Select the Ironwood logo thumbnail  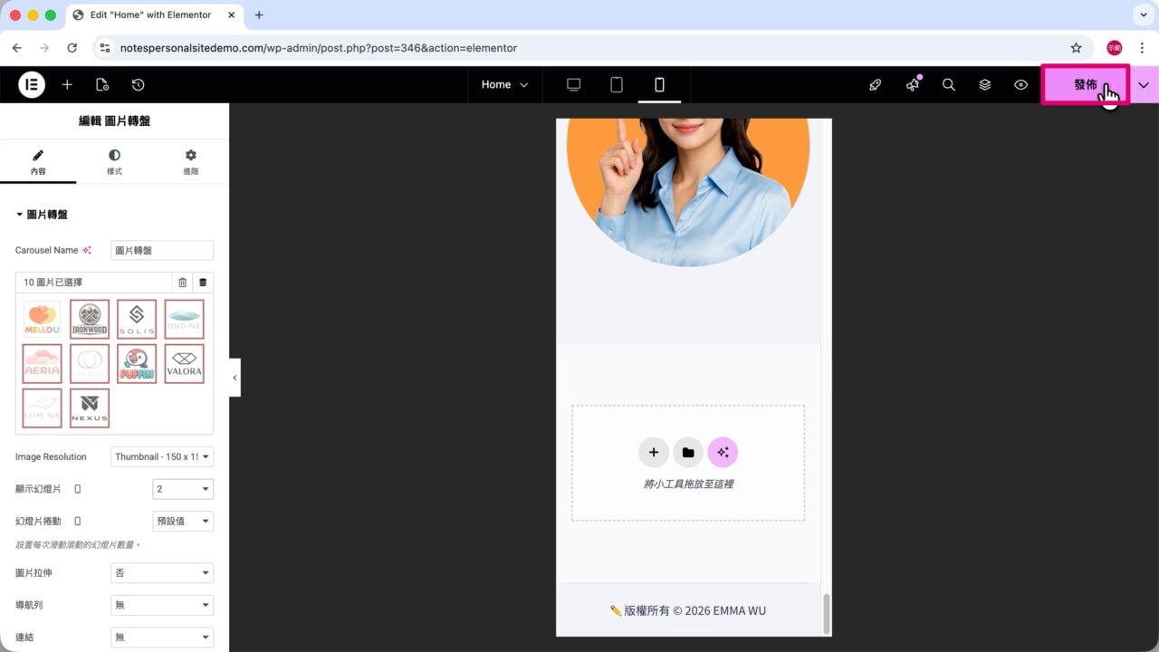(90, 319)
